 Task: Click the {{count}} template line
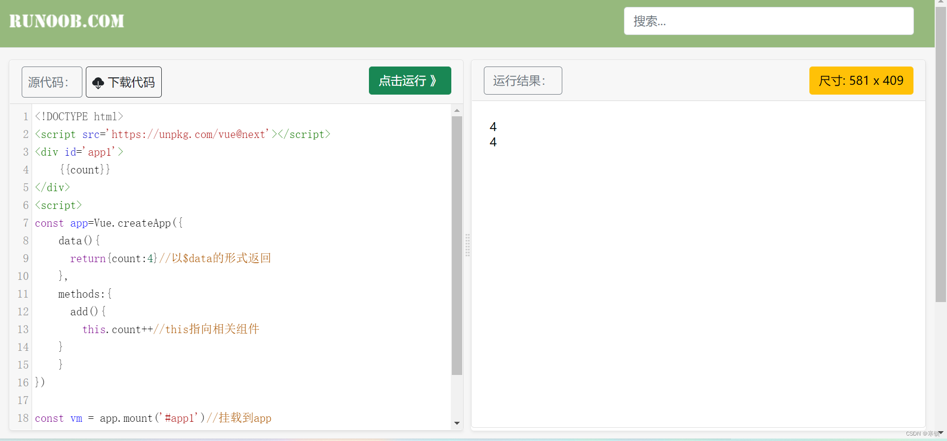[85, 170]
